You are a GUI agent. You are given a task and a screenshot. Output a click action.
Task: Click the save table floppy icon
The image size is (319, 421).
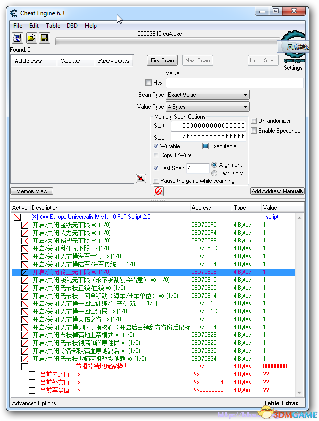[x=45, y=38]
